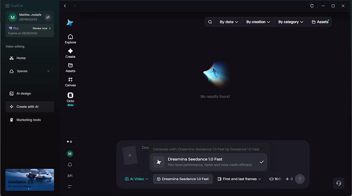Open Home in Video editing

30,58
